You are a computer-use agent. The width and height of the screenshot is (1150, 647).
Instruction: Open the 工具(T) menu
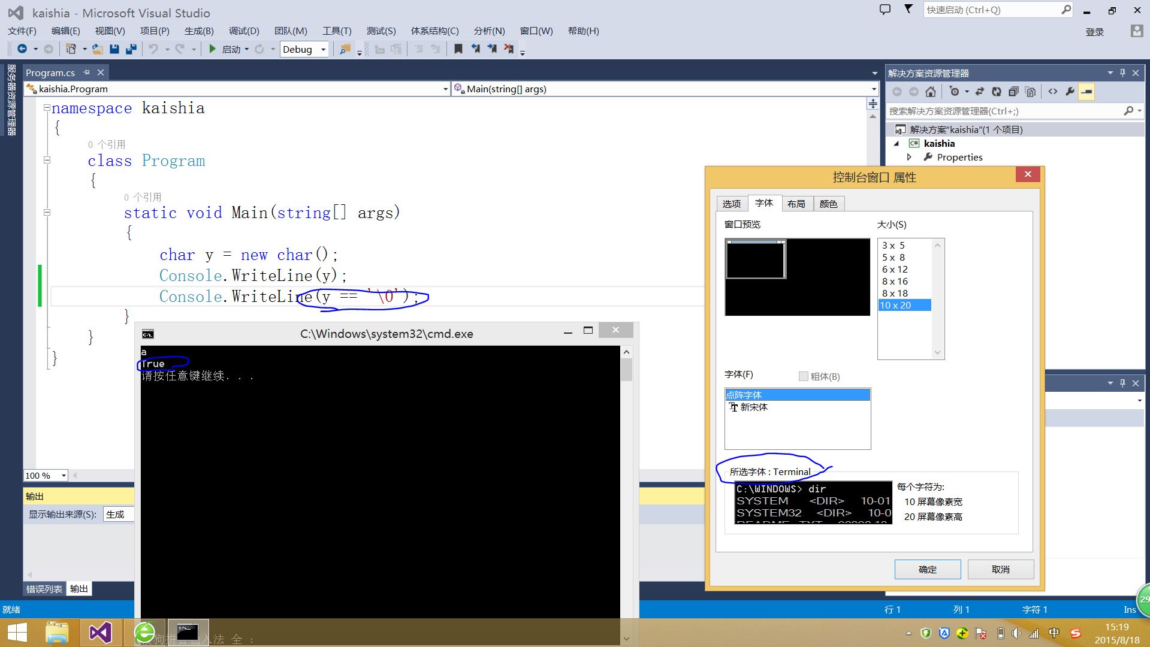point(337,31)
